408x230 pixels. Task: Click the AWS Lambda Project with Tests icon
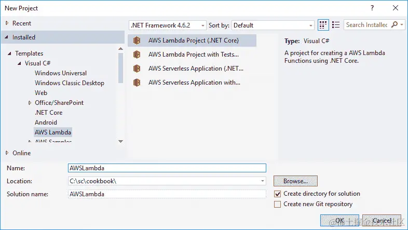(137, 55)
